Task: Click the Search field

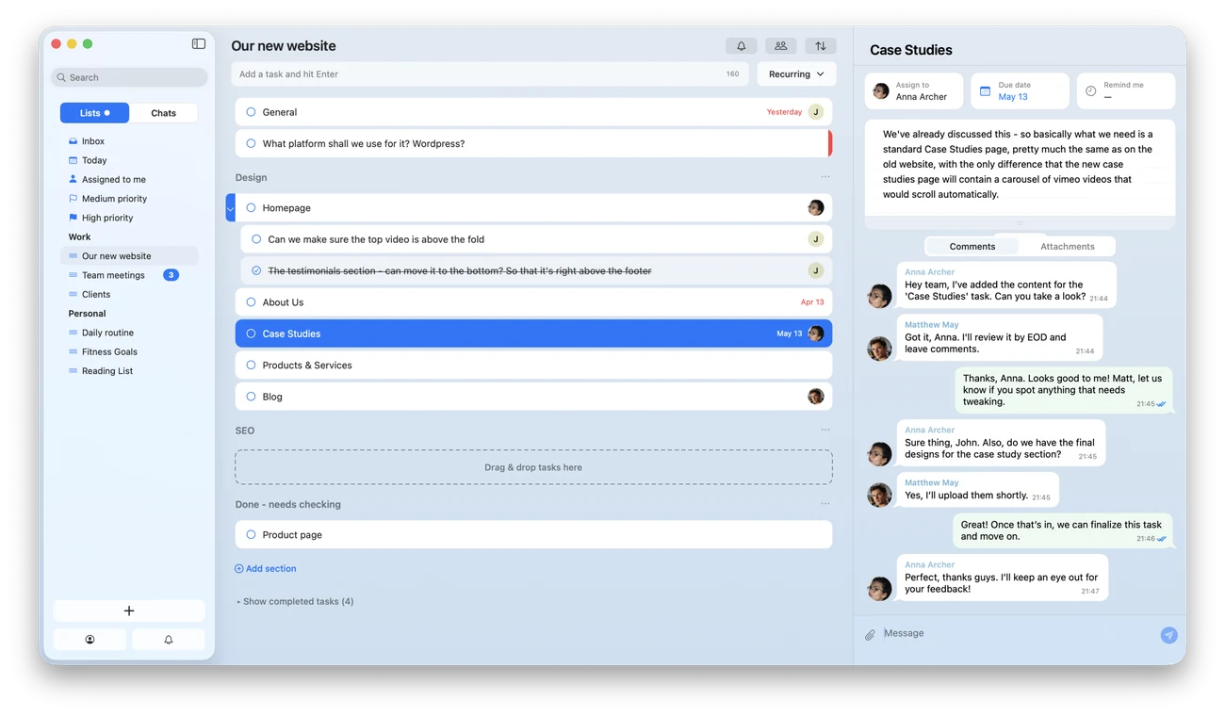Action: click(x=129, y=77)
